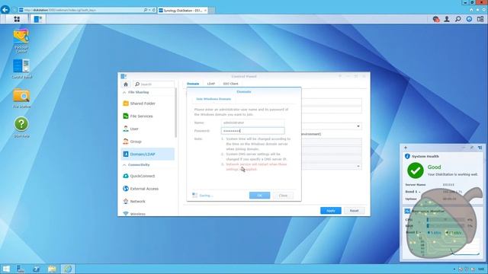Expand the Bond 1 dropdown in System Health

click(x=419, y=192)
